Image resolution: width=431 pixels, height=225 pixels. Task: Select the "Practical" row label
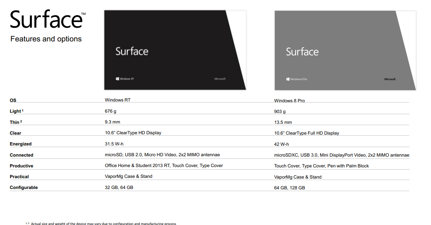(19, 177)
